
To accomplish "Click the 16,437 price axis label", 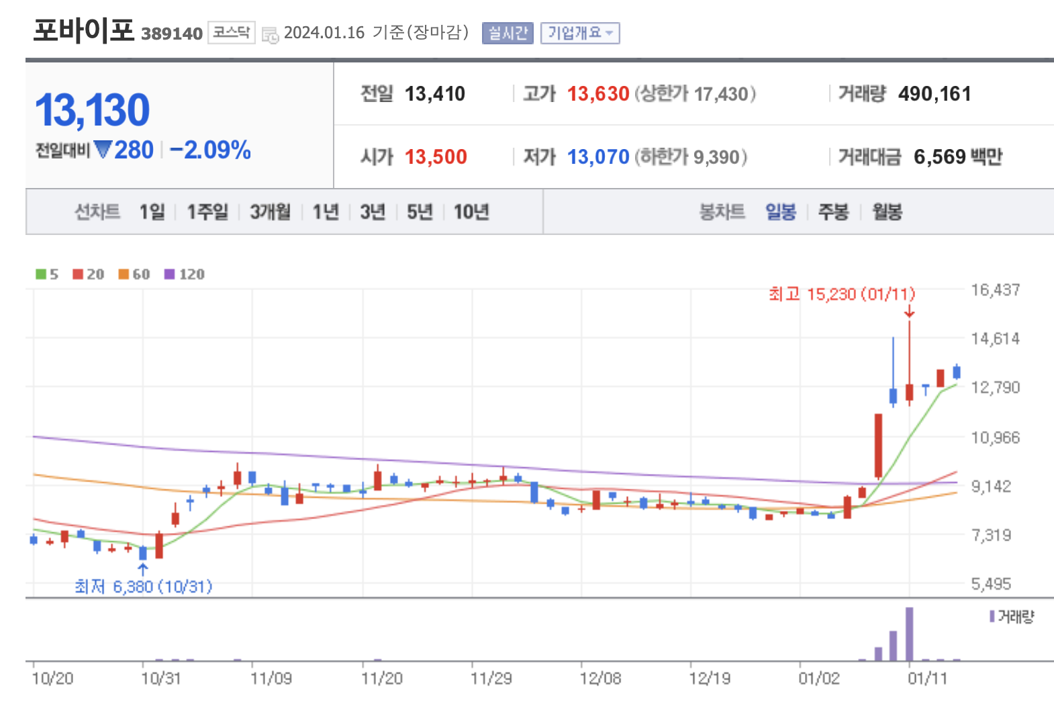I will pyautogui.click(x=995, y=290).
